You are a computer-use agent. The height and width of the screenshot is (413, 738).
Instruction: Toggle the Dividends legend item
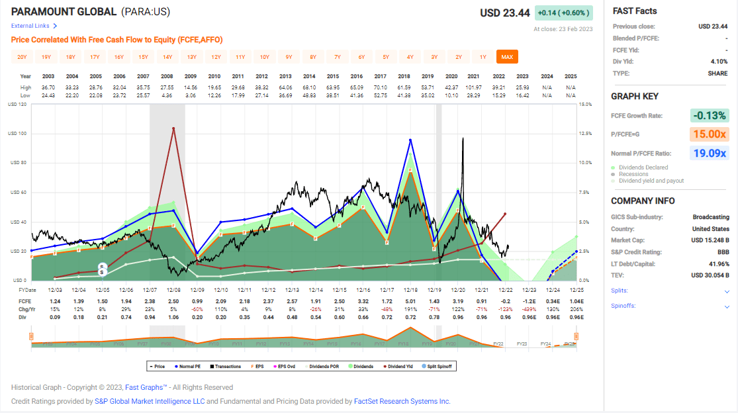361,367
